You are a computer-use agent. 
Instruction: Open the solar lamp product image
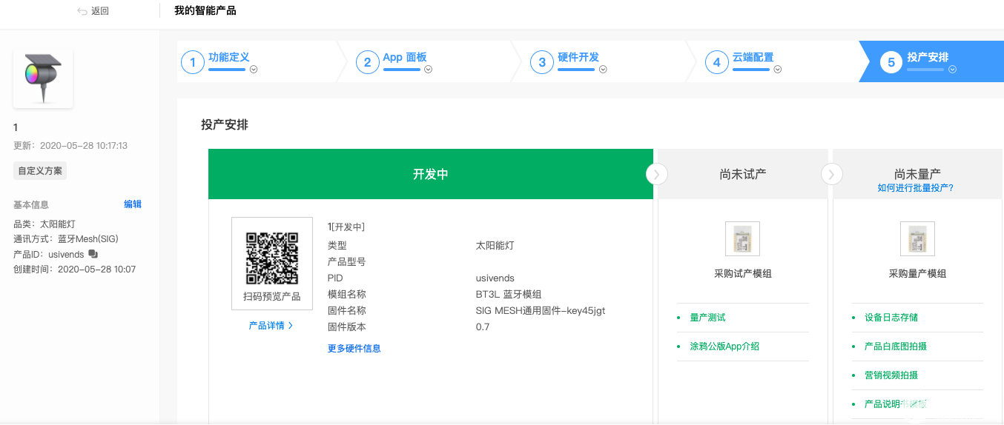[43, 78]
